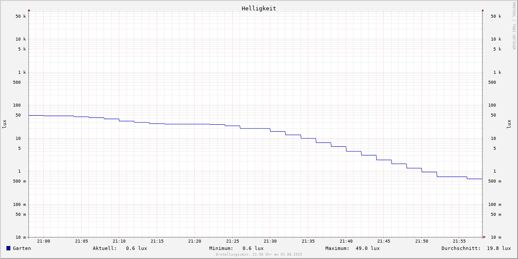
Task: Click the 21:25 time axis label
Action: point(233,241)
